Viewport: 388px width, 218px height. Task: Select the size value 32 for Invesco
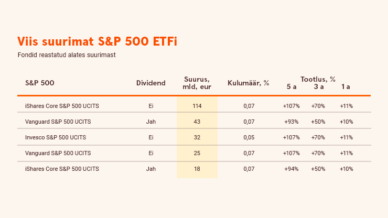click(x=197, y=137)
